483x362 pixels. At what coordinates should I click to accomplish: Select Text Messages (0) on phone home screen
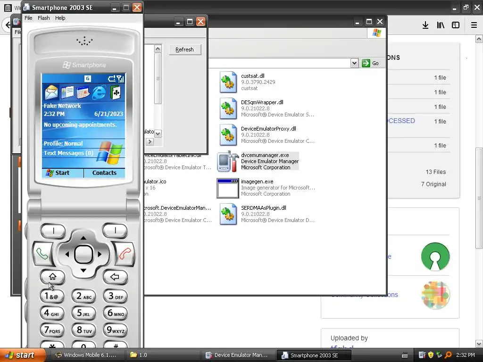tap(68, 153)
